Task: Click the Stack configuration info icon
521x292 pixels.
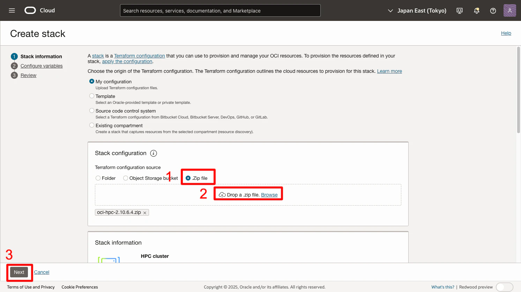Action: point(154,153)
